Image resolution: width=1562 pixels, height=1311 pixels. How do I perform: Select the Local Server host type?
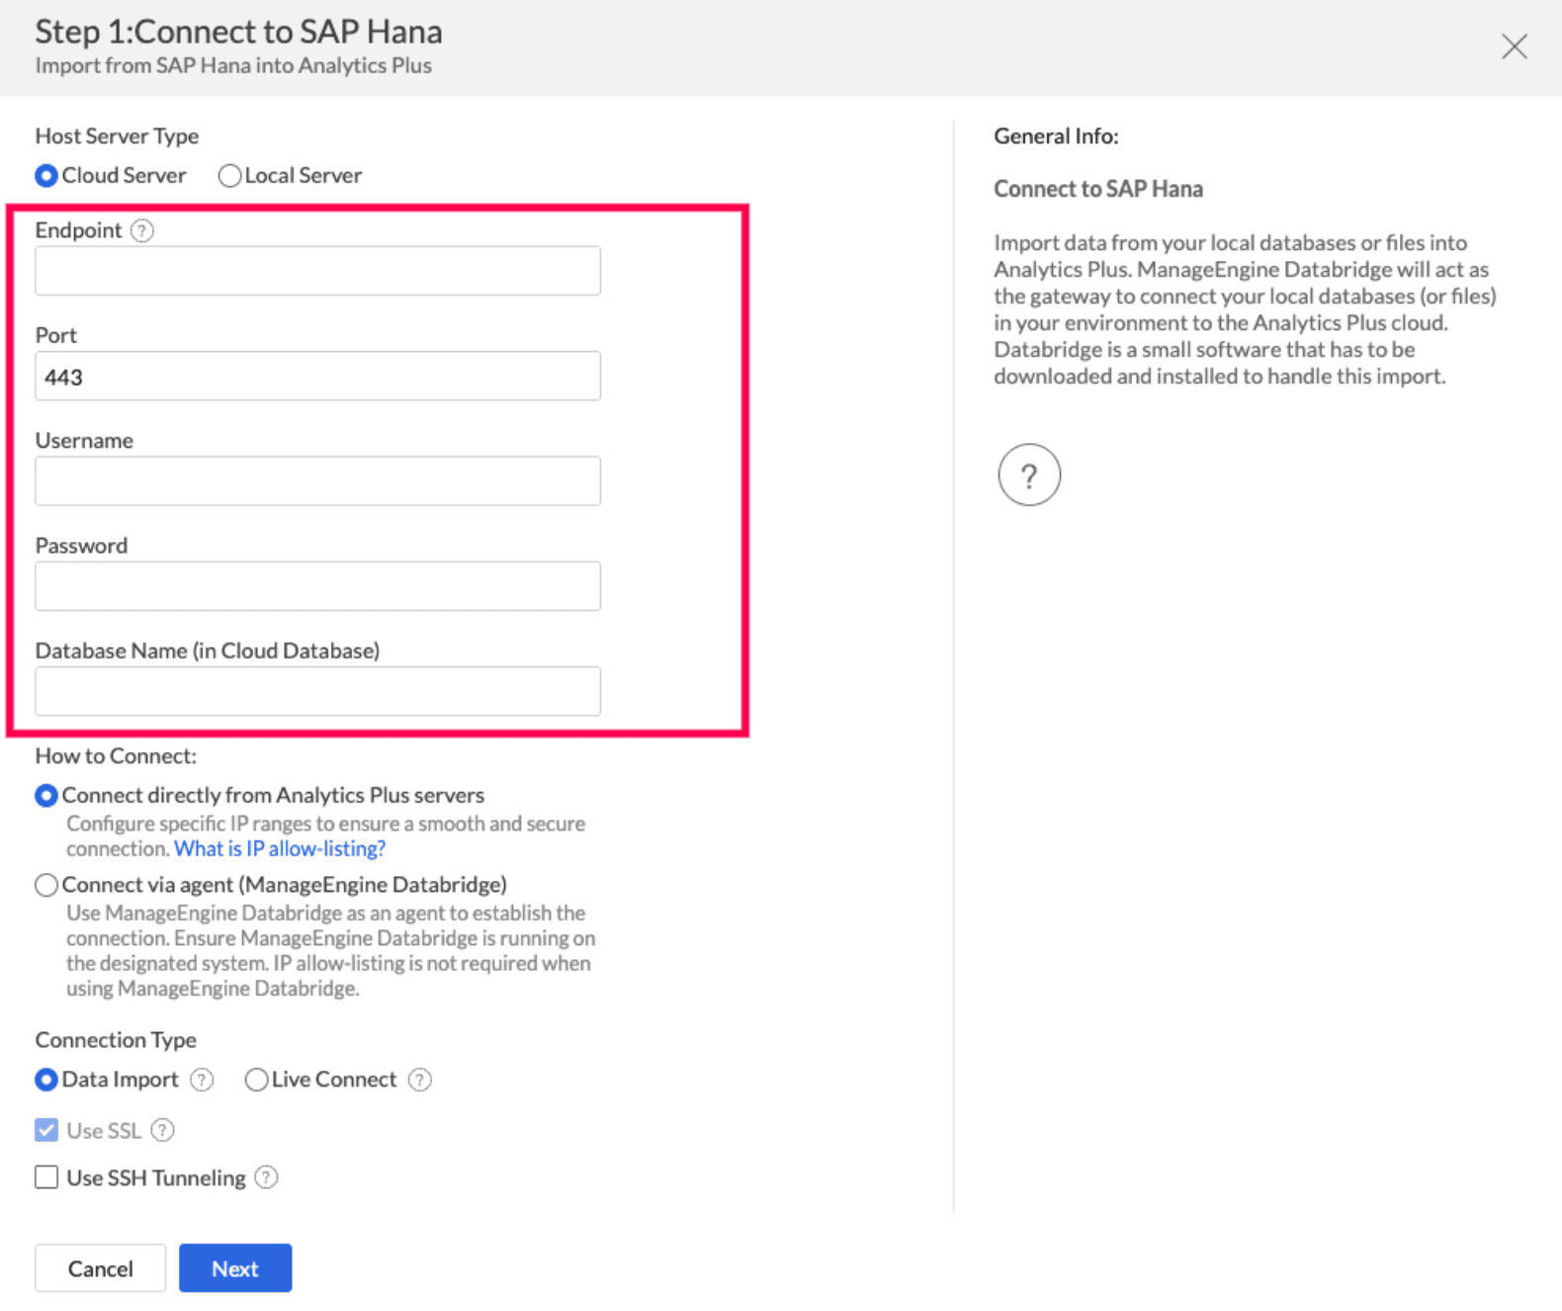[229, 176]
